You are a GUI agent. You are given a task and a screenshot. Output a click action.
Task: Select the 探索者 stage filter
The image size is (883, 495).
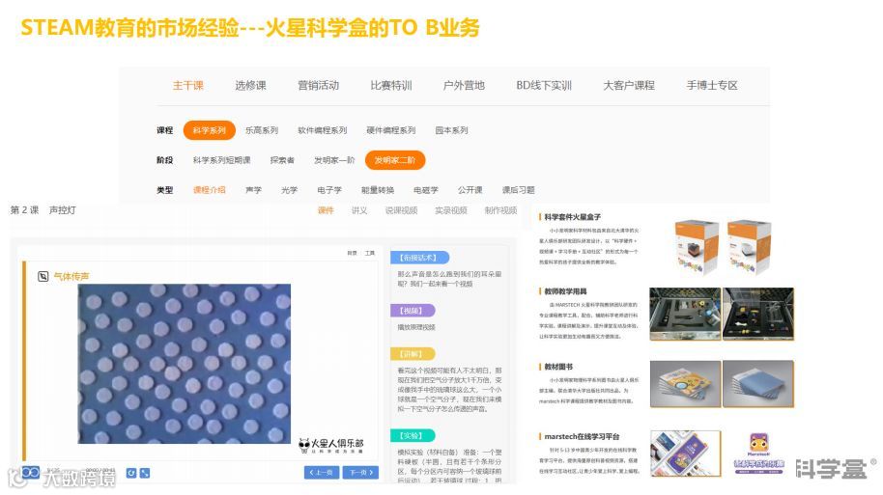click(282, 160)
